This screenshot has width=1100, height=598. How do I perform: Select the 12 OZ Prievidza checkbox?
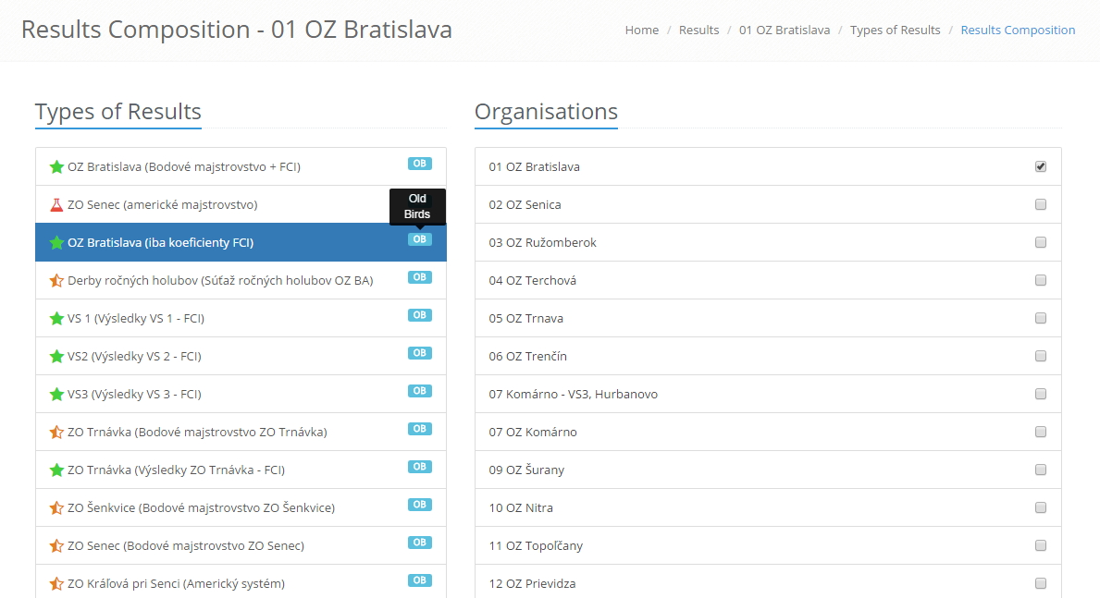pos(1041,584)
